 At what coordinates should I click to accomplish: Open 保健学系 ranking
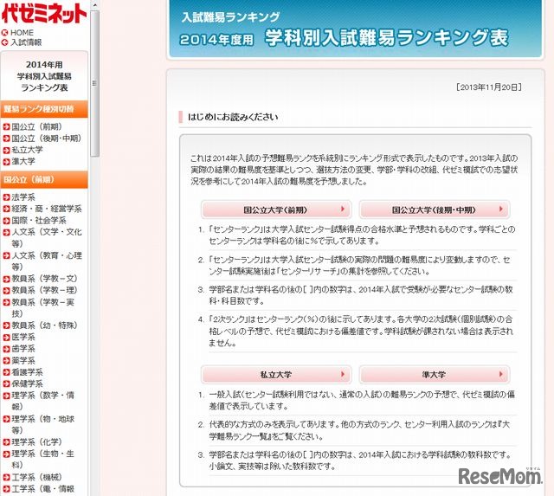pyautogui.click(x=27, y=383)
